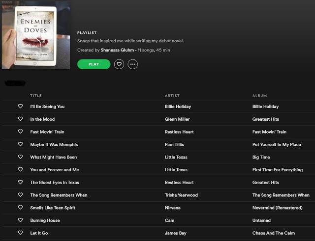Image resolution: width=315 pixels, height=241 pixels.
Task: Like the song I'll Be Seeing You
Action: pos(20,107)
